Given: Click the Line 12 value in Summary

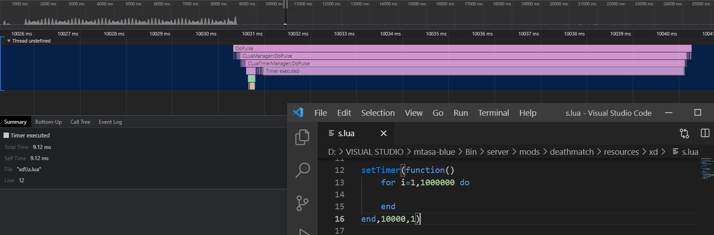Looking at the screenshot, I should click(x=21, y=180).
